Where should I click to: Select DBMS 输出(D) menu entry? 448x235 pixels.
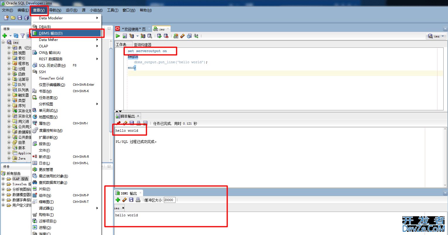click(x=66, y=33)
